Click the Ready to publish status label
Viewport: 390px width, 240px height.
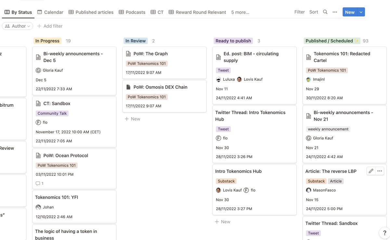coord(233,41)
